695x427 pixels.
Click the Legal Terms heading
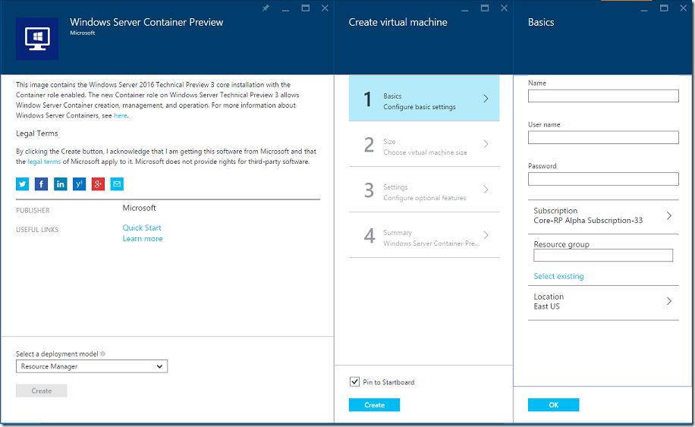point(36,133)
